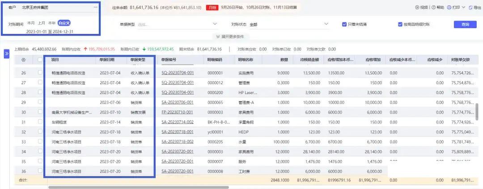Click the 单据日期 column header
The height and width of the screenshot is (189, 483).
click(x=107, y=60)
